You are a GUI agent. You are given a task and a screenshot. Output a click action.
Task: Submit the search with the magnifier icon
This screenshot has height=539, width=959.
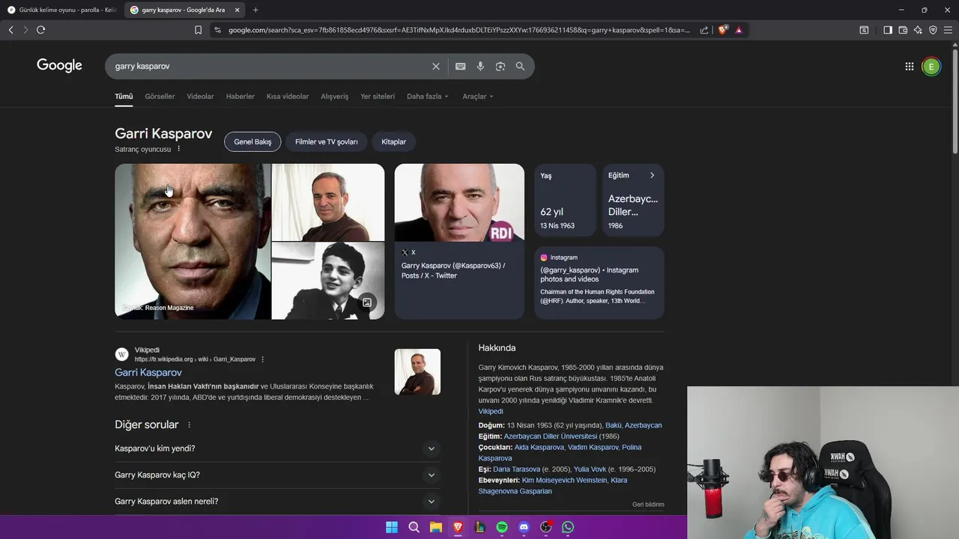[520, 67]
